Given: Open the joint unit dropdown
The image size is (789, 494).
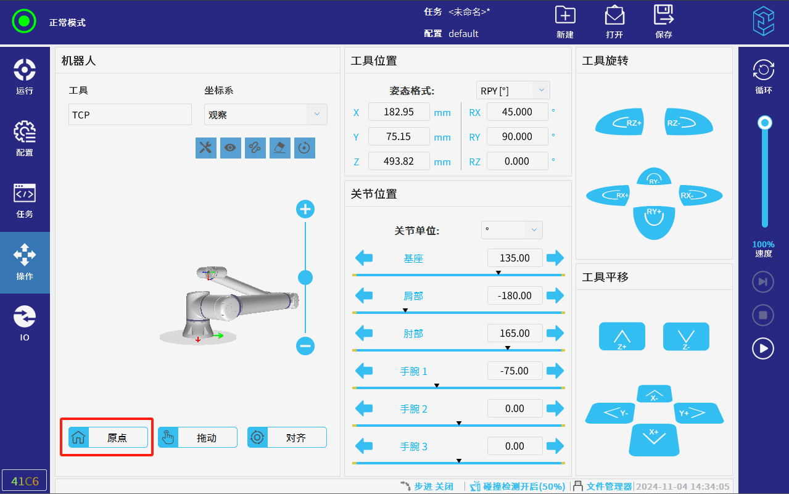Looking at the screenshot, I should coord(511,230).
